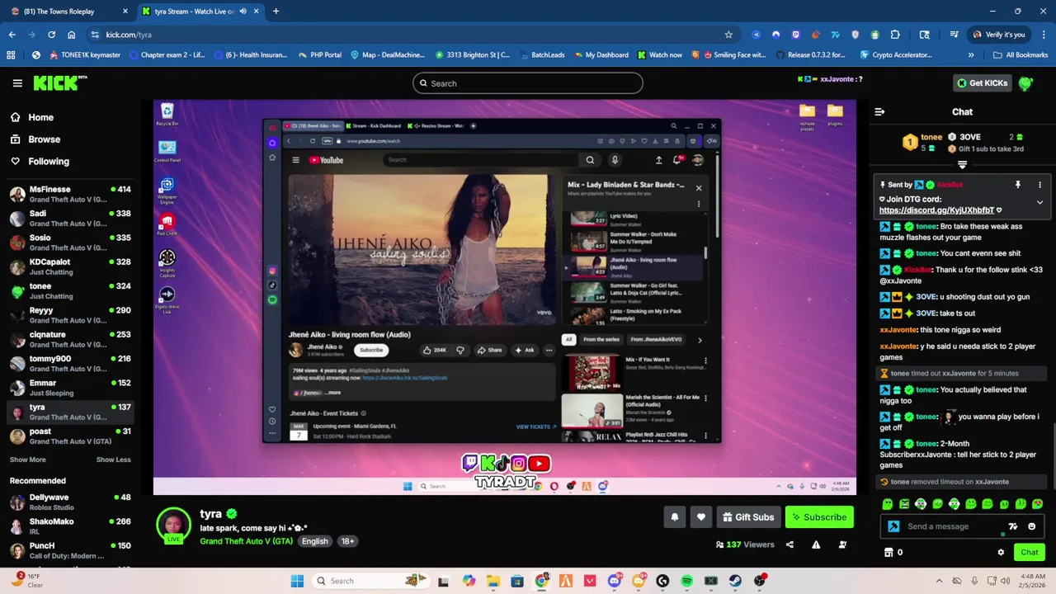Open Emmar channel in sidebar
This screenshot has width=1056, height=594.
70,388
